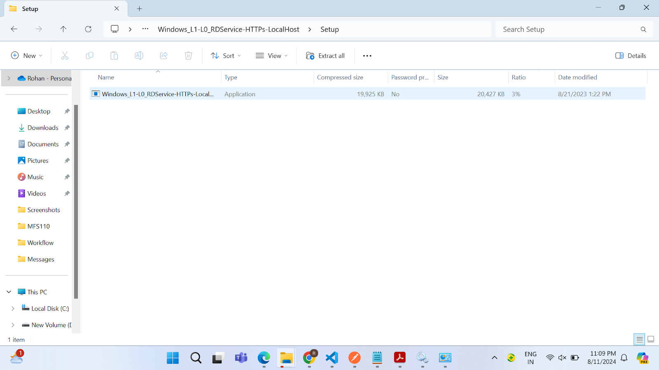Open Google Chrome from taskbar
659x370 pixels.
[309, 358]
